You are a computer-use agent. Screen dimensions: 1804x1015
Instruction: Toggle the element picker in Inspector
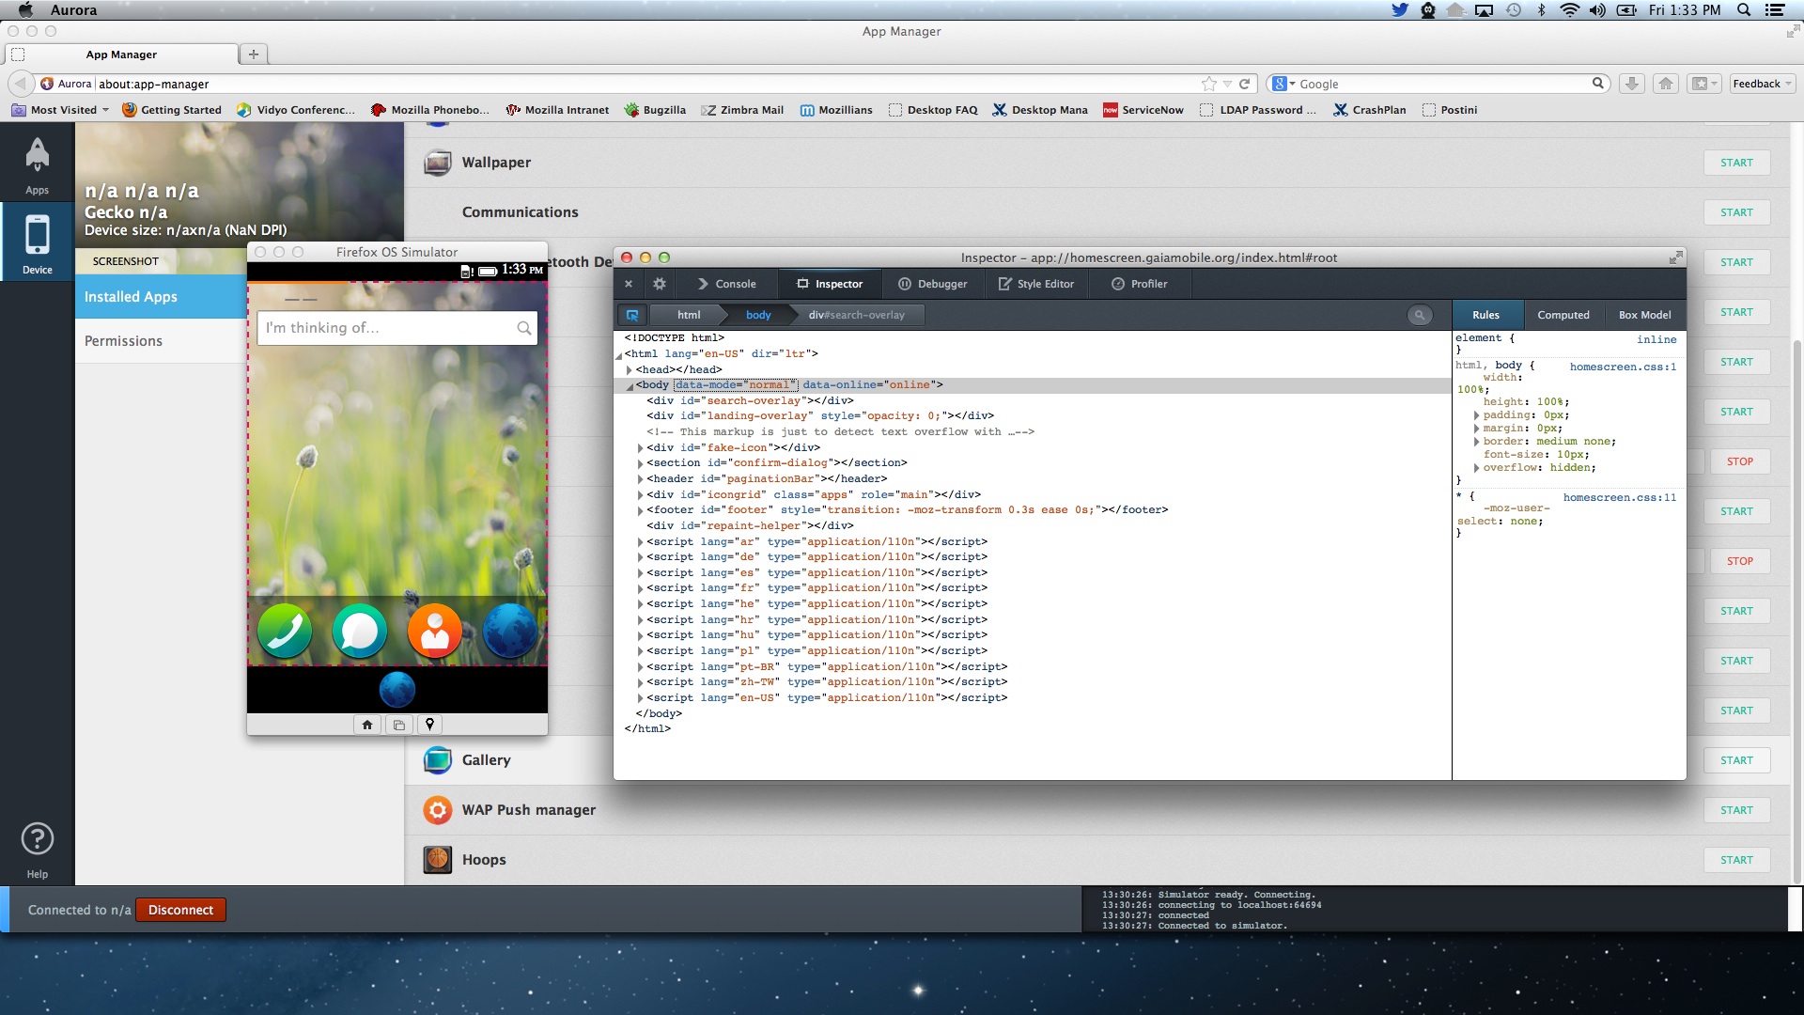click(632, 316)
